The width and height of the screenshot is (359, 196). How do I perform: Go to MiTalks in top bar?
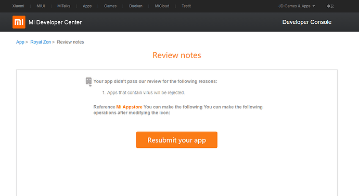[63, 6]
